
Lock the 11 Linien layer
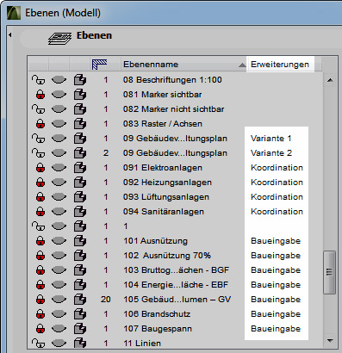tap(38, 343)
